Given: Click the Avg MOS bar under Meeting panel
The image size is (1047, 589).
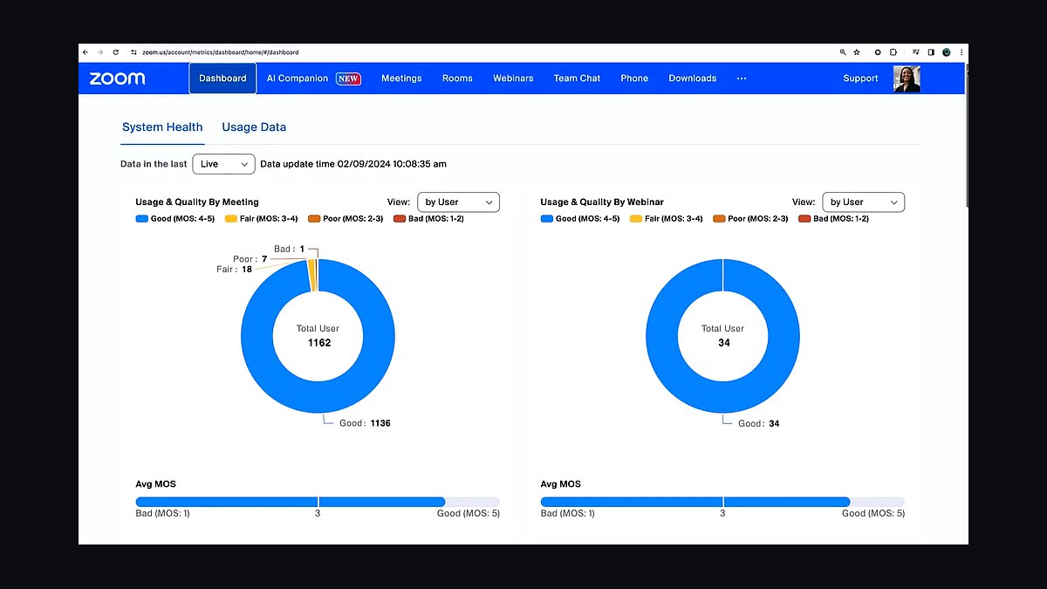Looking at the screenshot, I should click(x=318, y=502).
